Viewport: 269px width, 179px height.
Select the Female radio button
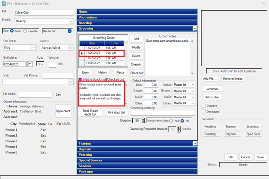pyautogui.click(x=25, y=31)
